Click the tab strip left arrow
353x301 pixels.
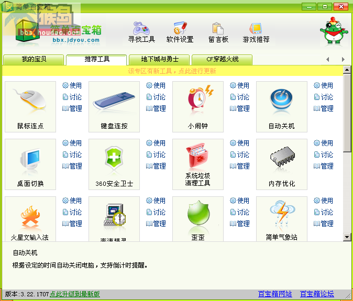pos(328,59)
